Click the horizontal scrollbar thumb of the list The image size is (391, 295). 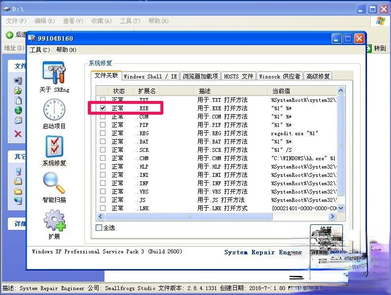click(188, 216)
